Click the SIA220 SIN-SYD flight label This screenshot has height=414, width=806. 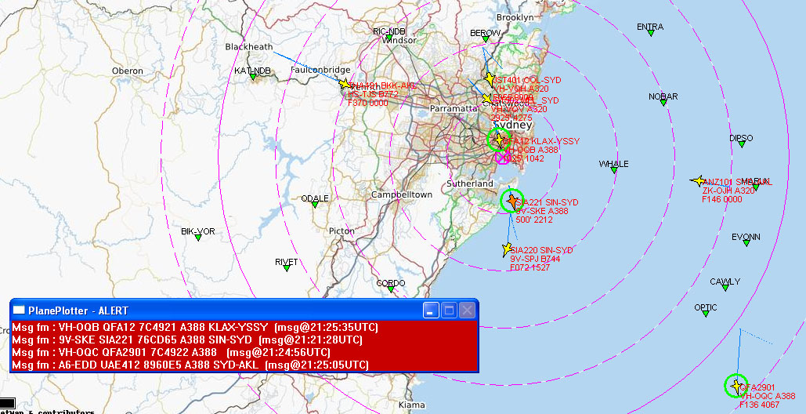541,250
